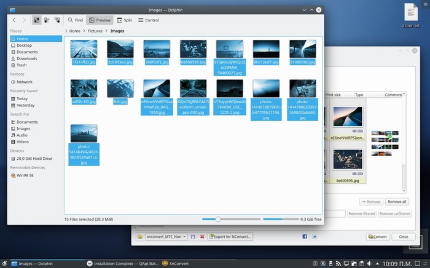Expand the breadcrumb arrow before Images
The height and width of the screenshot is (268, 430).
click(x=106, y=31)
